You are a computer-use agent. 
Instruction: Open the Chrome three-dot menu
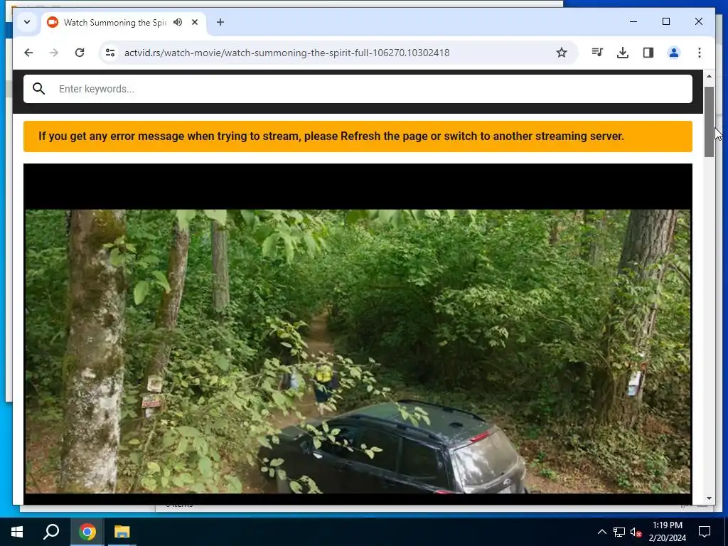pyautogui.click(x=700, y=53)
